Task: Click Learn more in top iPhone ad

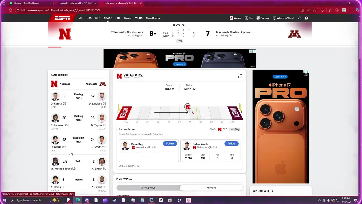Action: pyautogui.click(x=180, y=64)
